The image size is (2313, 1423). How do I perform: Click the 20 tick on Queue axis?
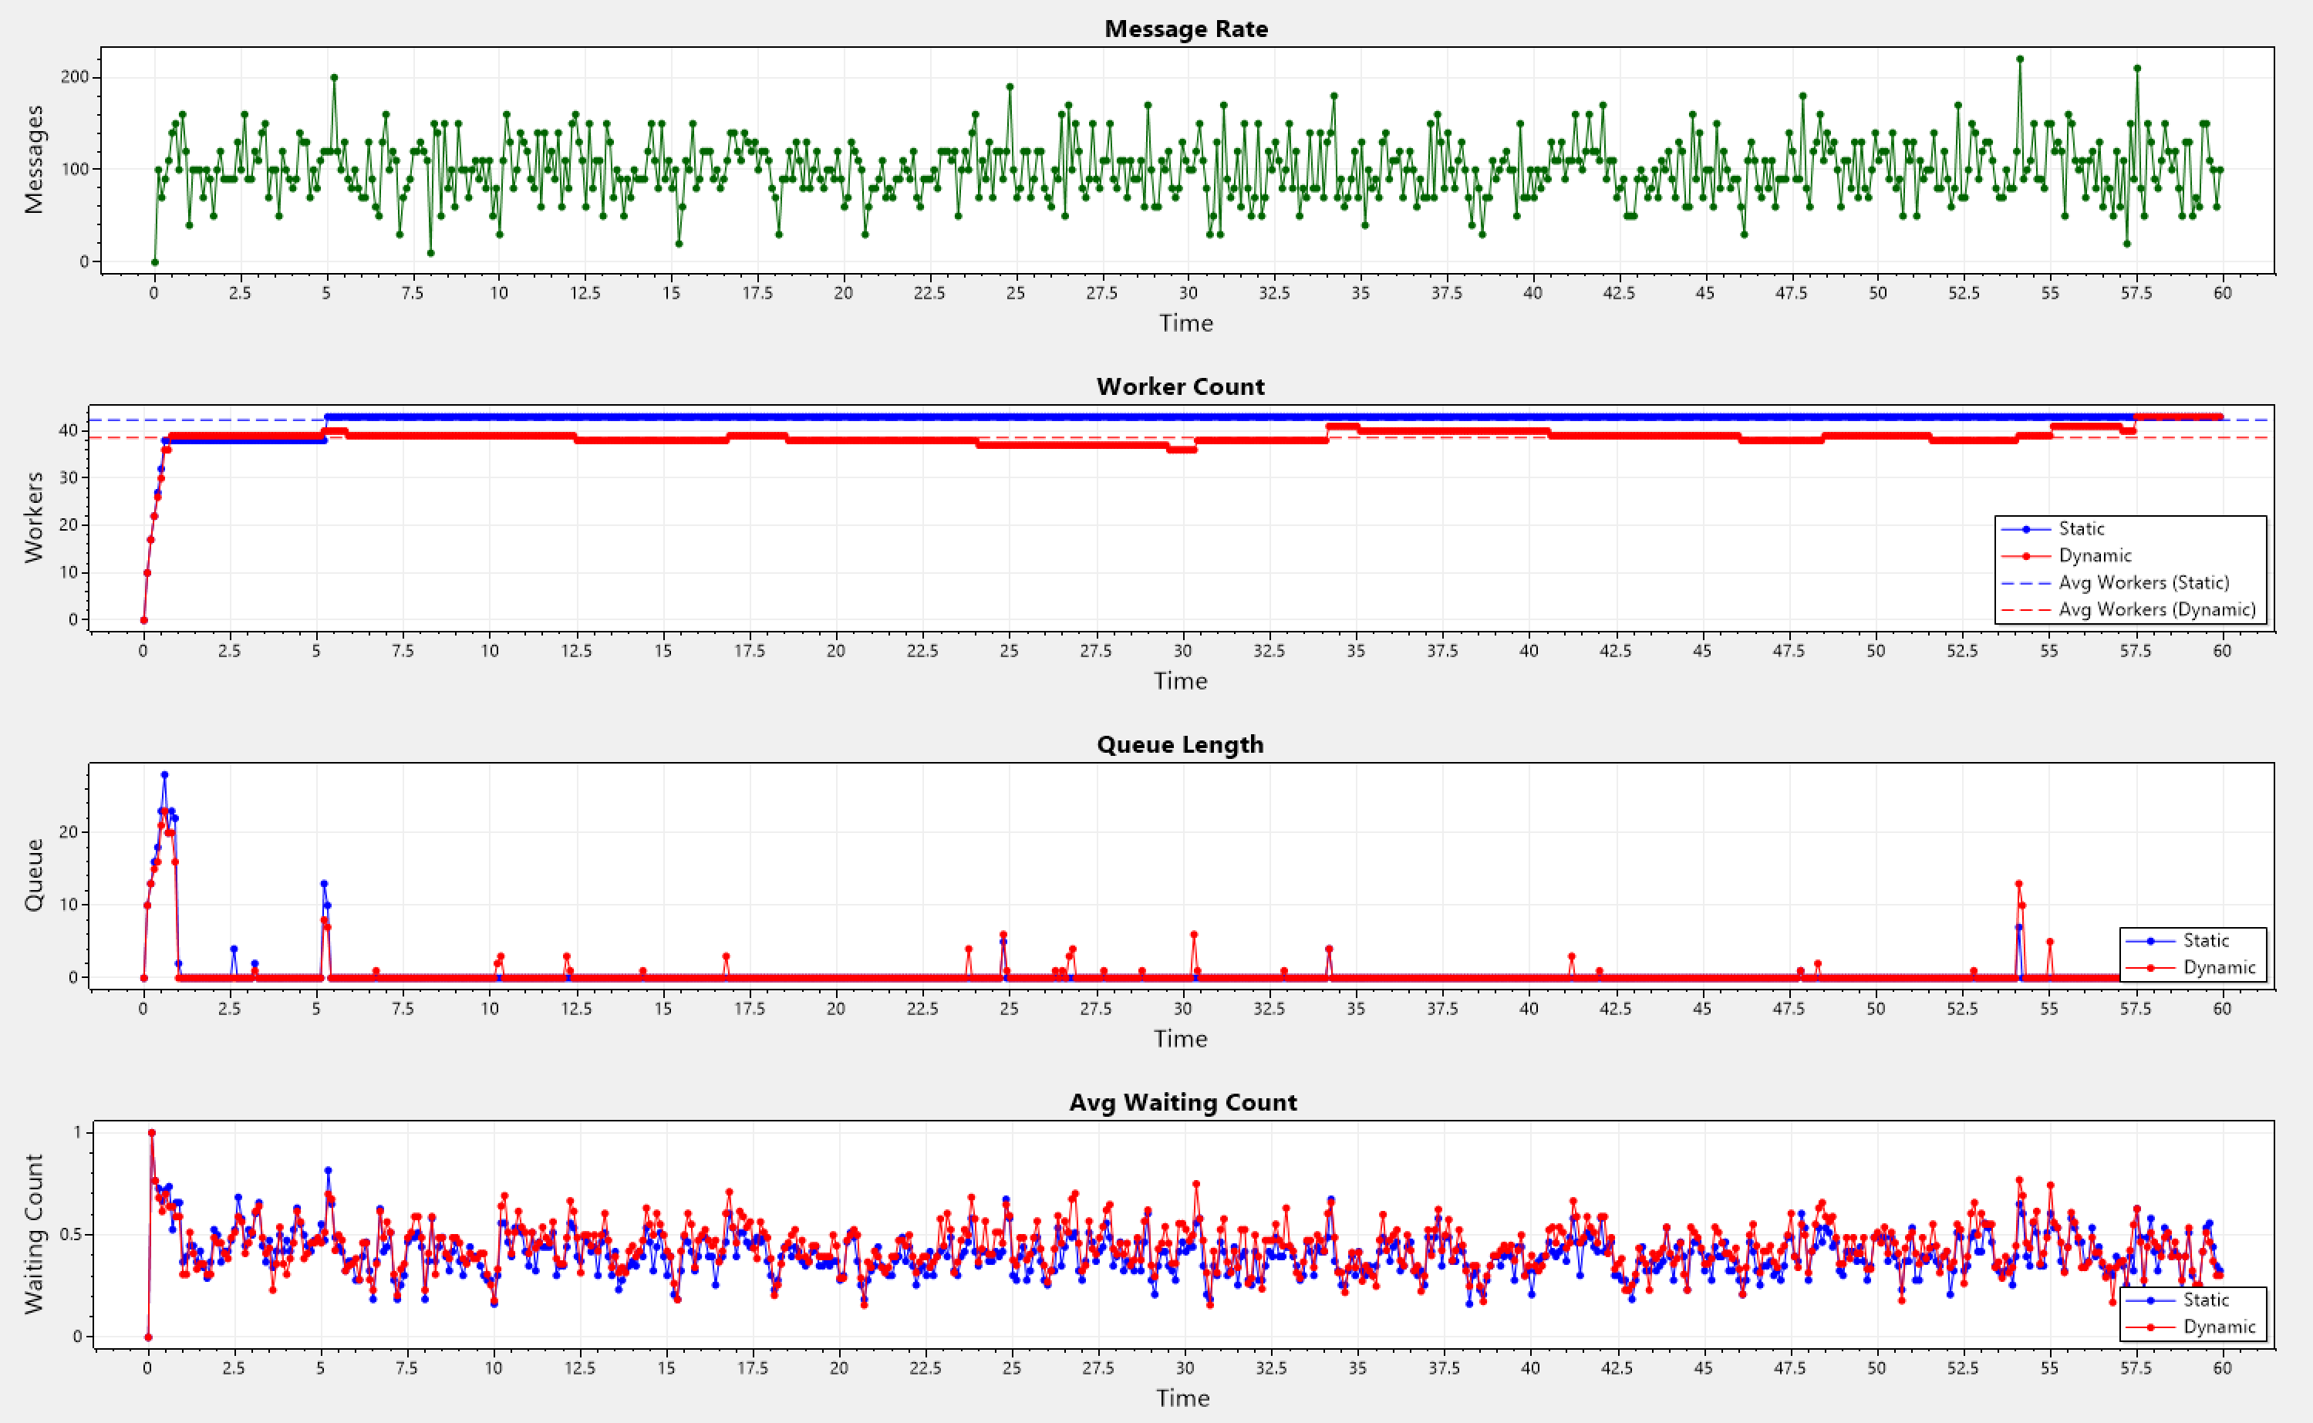coord(69,832)
